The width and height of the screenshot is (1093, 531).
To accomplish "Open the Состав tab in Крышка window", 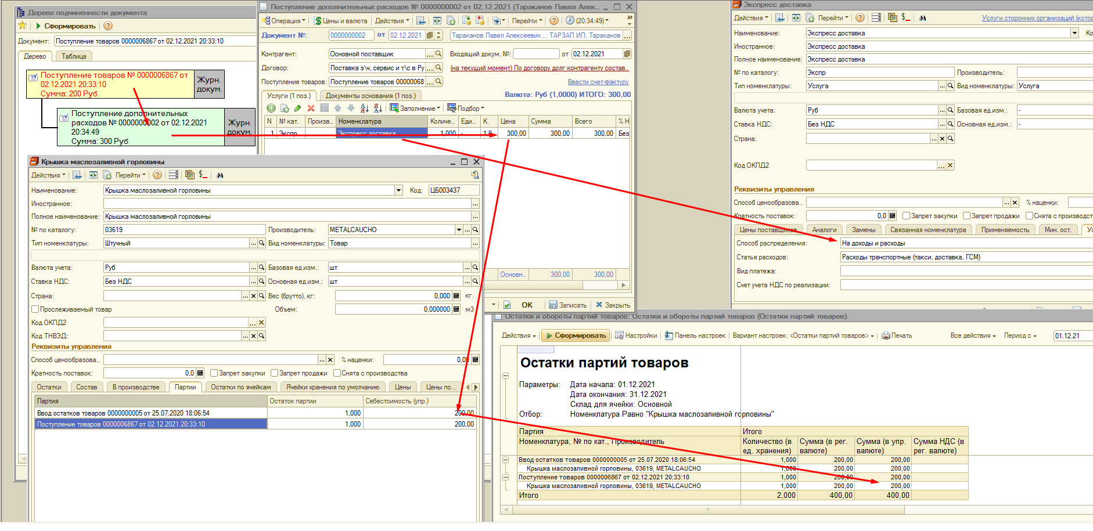I will [87, 387].
